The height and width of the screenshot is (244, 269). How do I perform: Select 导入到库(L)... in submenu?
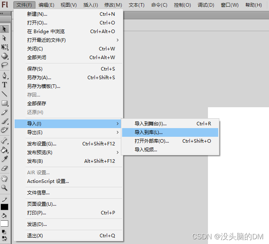(170, 132)
